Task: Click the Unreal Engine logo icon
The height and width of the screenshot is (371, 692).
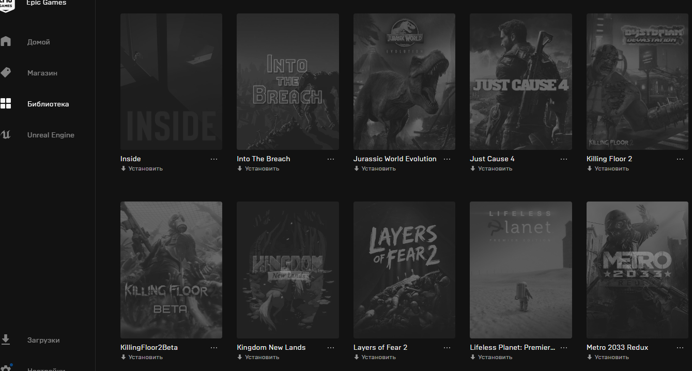Action: point(6,135)
